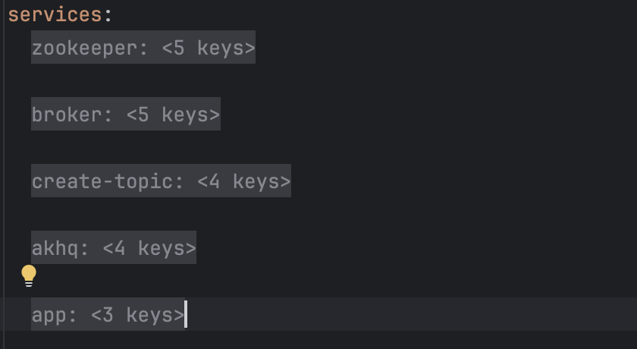Expand the folded zookeeper "<5 keys>" placeholder
637x349 pixels.
point(209,48)
